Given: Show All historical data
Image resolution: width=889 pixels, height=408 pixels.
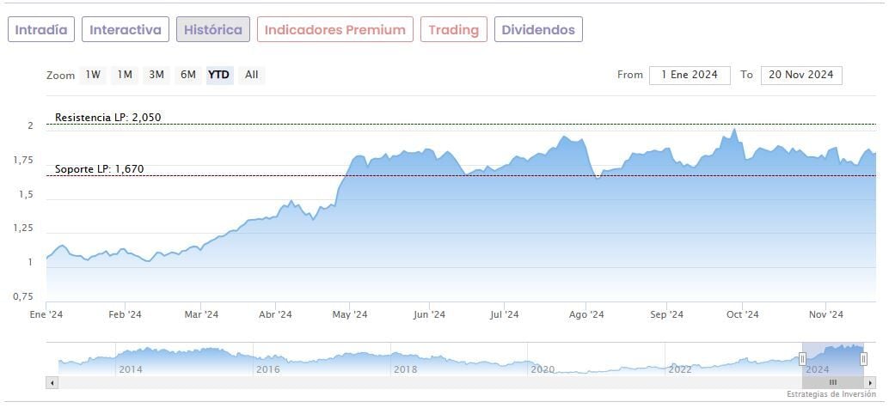Looking at the screenshot, I should tap(251, 75).
